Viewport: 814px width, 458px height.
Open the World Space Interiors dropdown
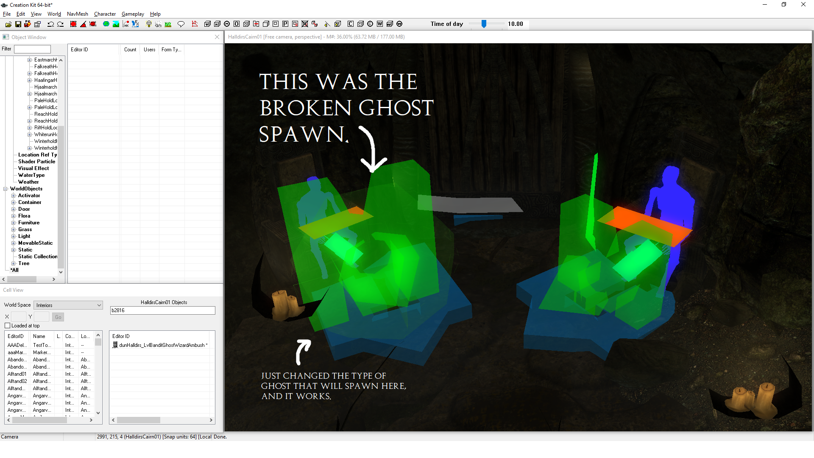tap(68, 305)
